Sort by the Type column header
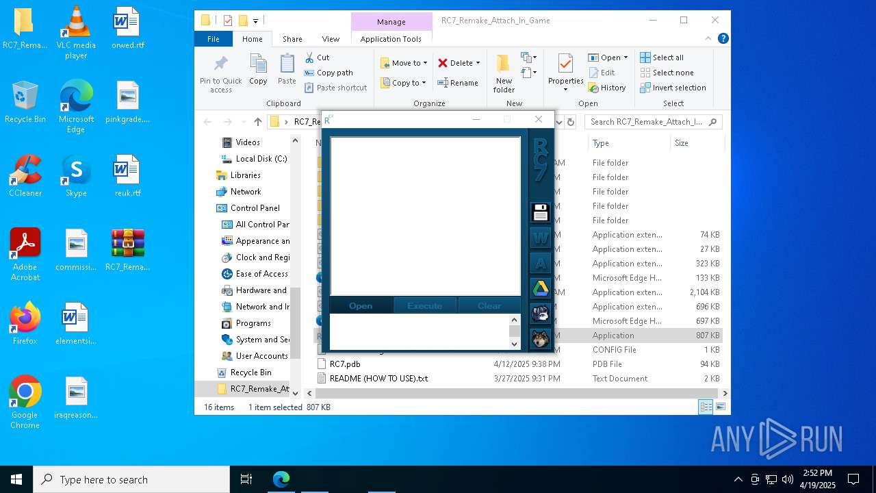The width and height of the screenshot is (876, 493). tap(629, 143)
